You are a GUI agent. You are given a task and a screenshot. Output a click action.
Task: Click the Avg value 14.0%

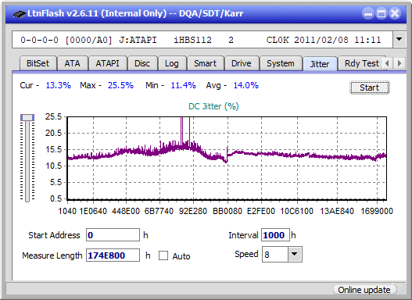click(x=246, y=85)
